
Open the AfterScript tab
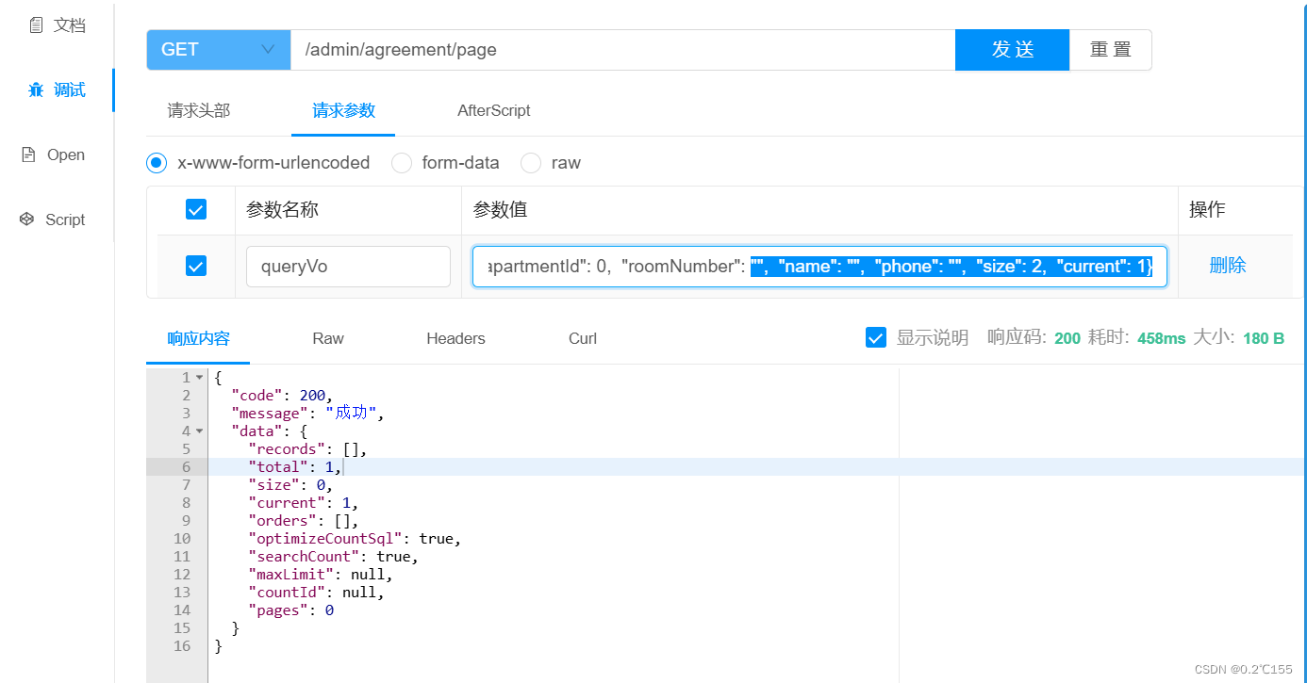click(x=493, y=110)
